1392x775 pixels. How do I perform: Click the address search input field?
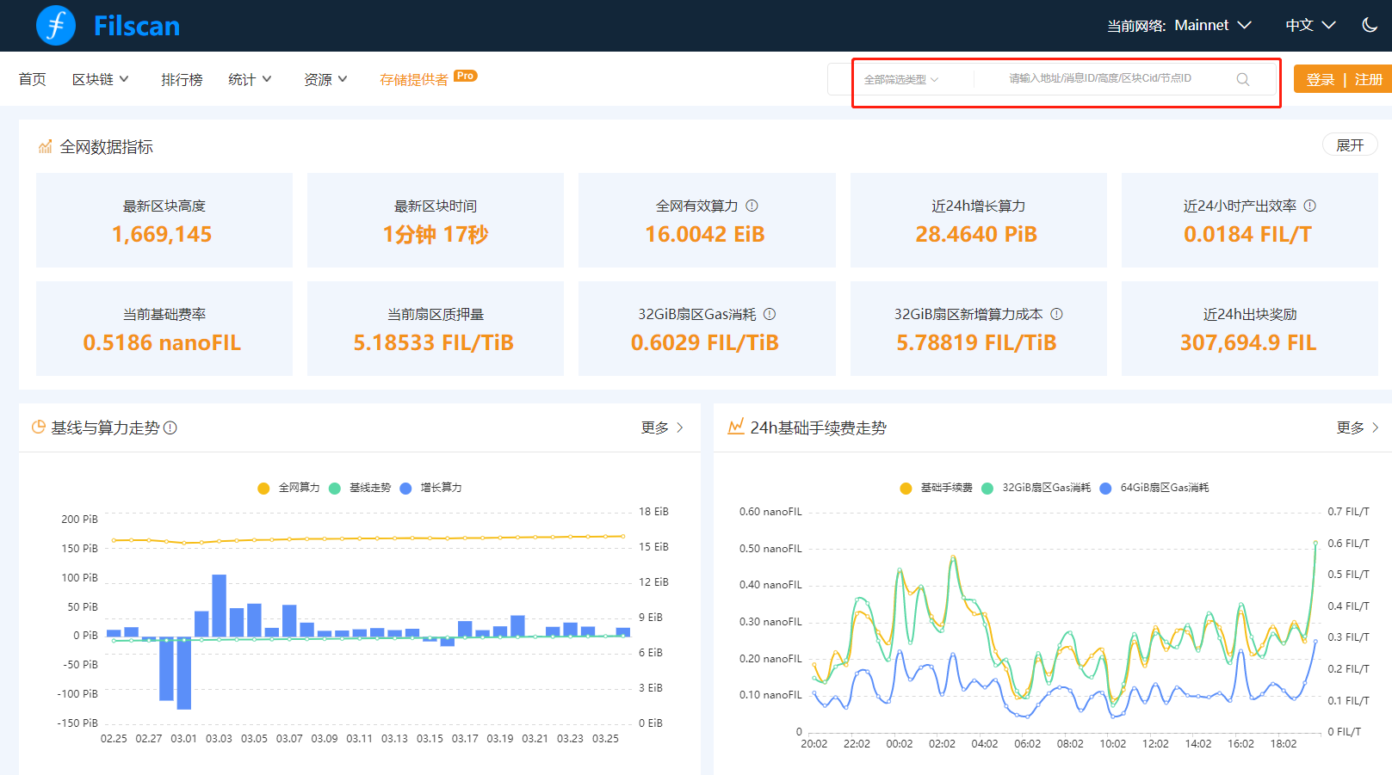tap(1100, 78)
